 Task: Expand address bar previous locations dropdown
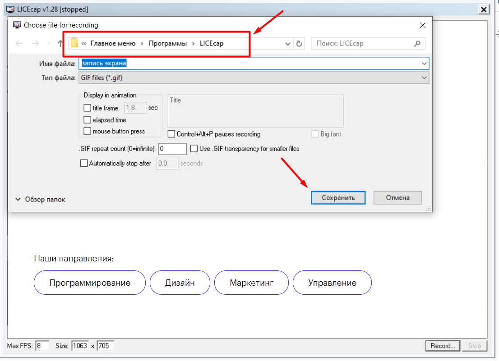click(x=288, y=44)
